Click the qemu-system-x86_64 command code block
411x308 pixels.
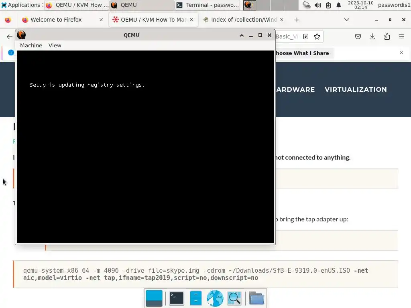click(x=205, y=274)
